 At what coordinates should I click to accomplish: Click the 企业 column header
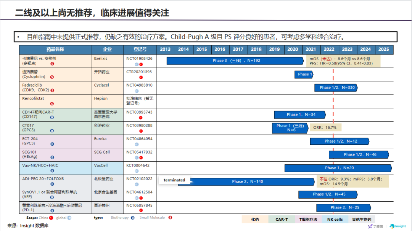coord(107,49)
